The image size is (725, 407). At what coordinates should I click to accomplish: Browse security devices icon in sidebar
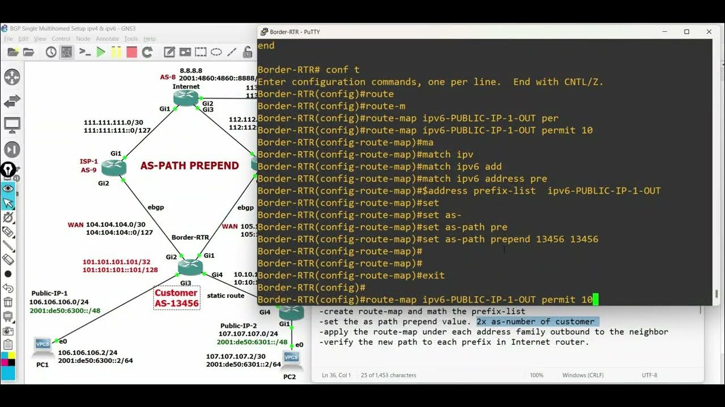(x=12, y=149)
